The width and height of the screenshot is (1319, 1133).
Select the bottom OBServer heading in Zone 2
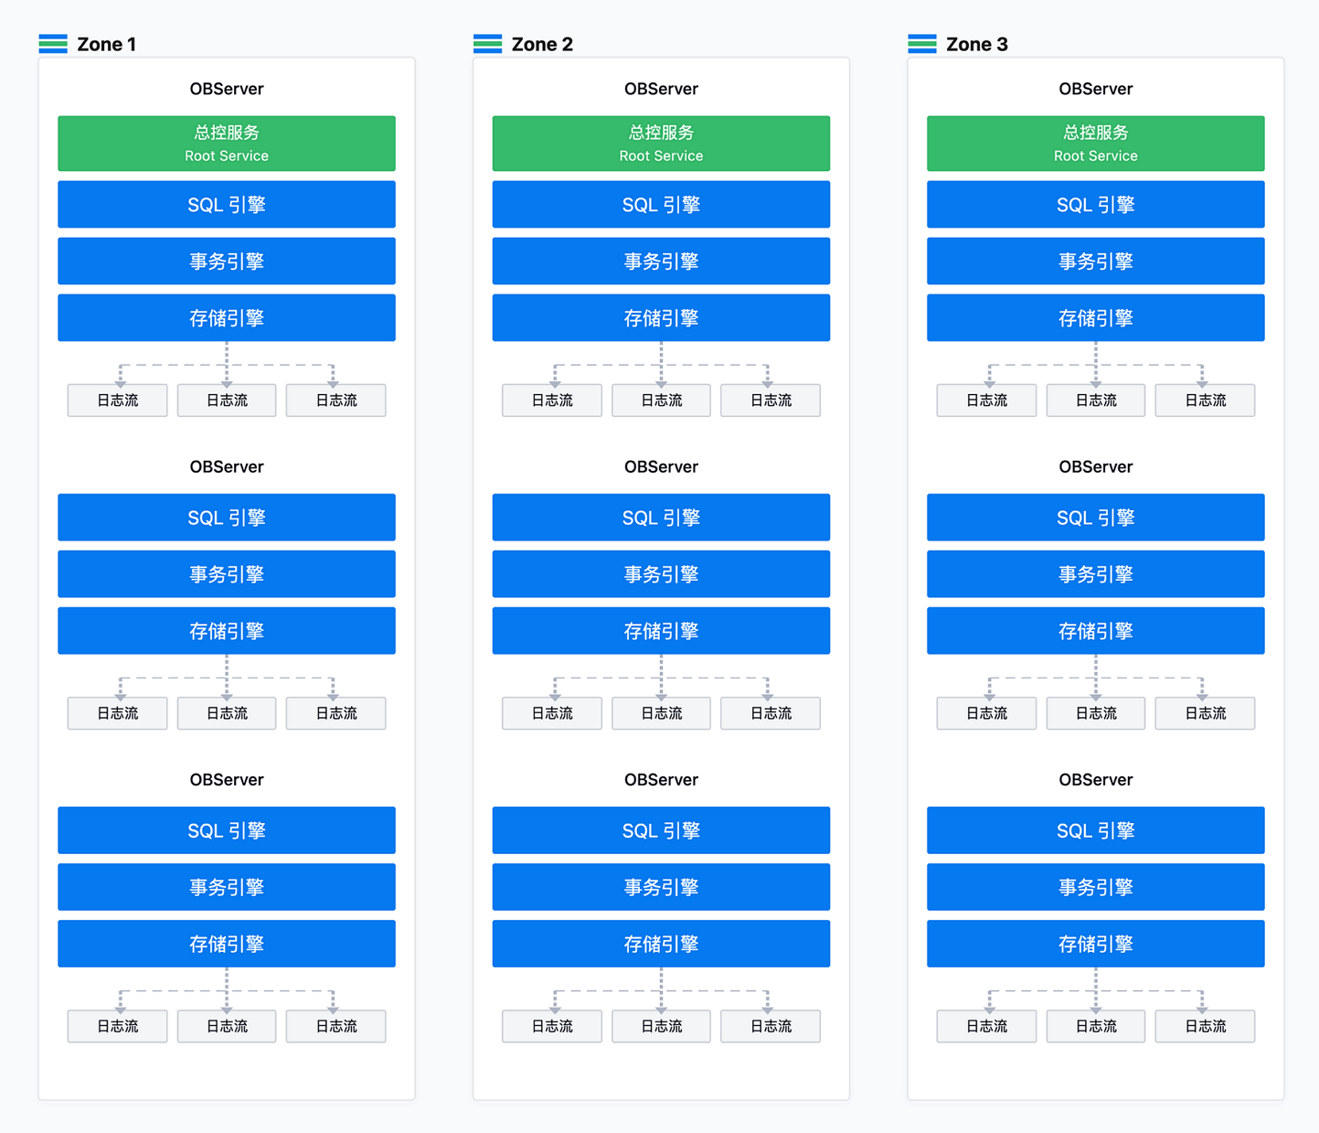point(661,779)
